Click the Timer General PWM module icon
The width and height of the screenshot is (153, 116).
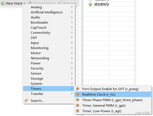[x=77, y=105]
